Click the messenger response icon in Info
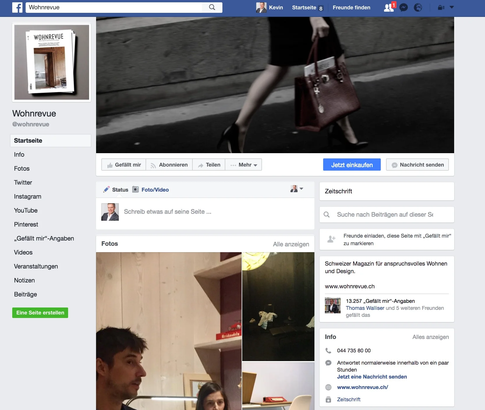The image size is (485, 410). [x=328, y=363]
